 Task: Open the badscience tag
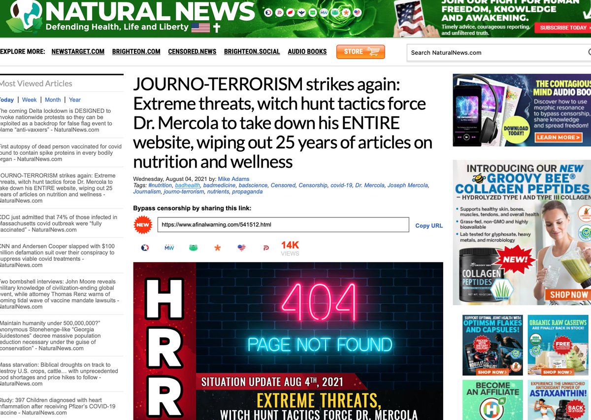pyautogui.click(x=253, y=185)
